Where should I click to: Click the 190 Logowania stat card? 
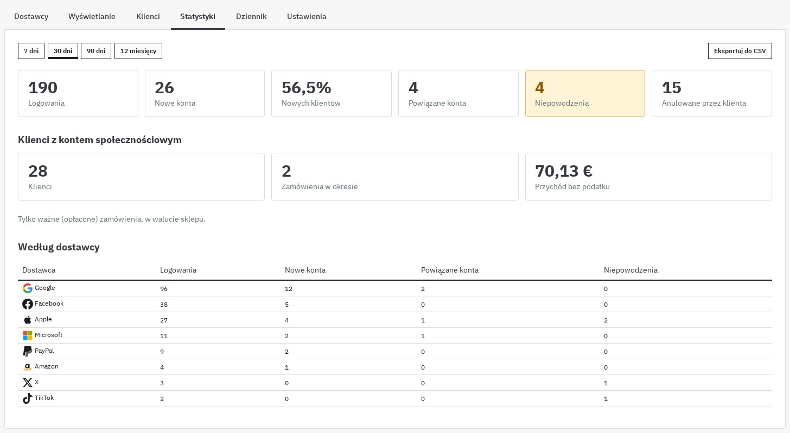click(78, 93)
